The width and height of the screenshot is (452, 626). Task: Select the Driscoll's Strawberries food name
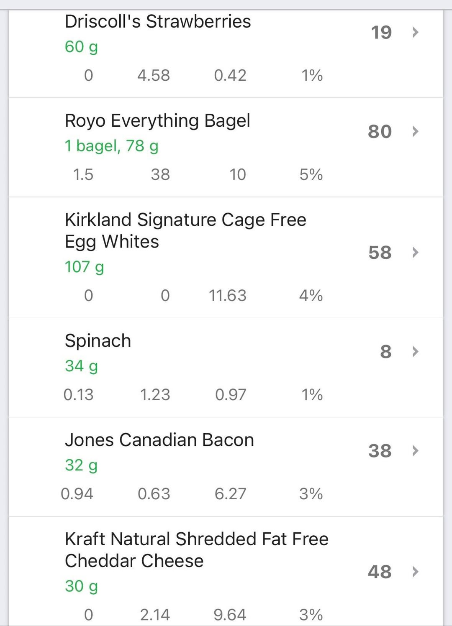pos(158,22)
